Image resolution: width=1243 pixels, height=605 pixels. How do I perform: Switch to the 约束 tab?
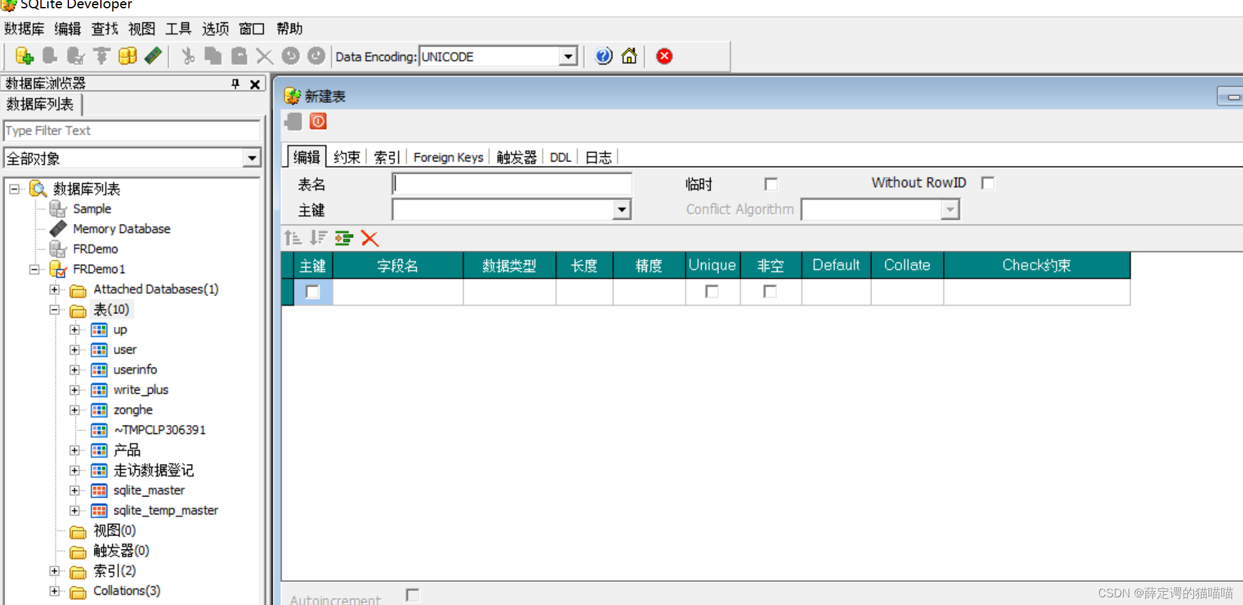click(347, 157)
